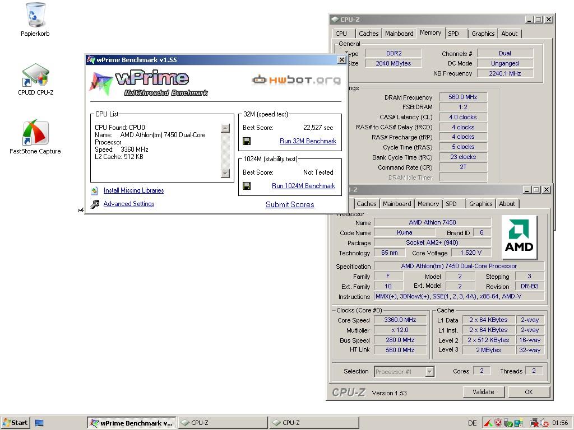Open Advanced Settings link
574x430 pixels.
(x=129, y=204)
